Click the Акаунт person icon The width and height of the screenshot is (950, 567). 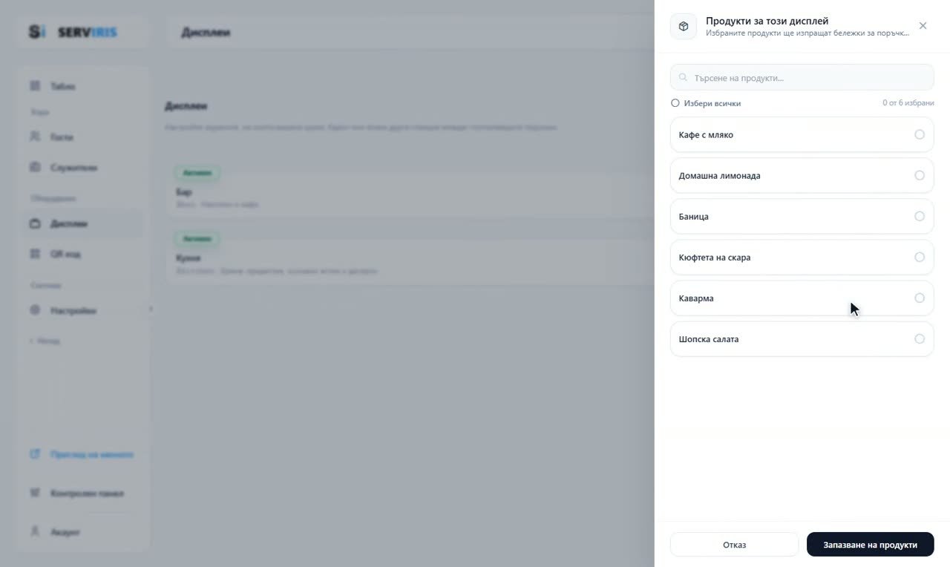click(x=35, y=531)
